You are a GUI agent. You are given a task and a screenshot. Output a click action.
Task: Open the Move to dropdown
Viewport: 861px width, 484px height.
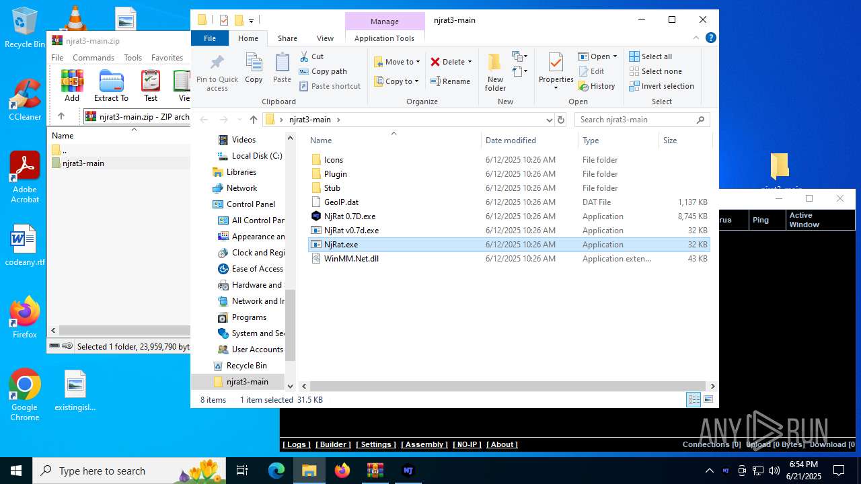pyautogui.click(x=397, y=62)
